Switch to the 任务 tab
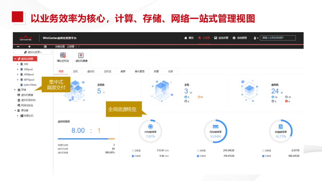 pyautogui.click(x=171, y=71)
